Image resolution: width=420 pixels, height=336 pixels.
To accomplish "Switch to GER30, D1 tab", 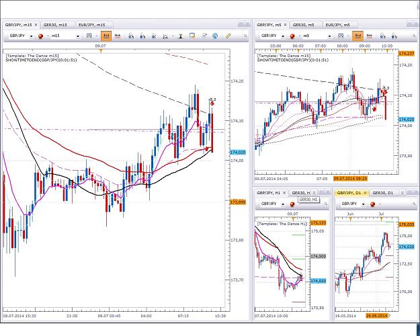I will (x=383, y=193).
